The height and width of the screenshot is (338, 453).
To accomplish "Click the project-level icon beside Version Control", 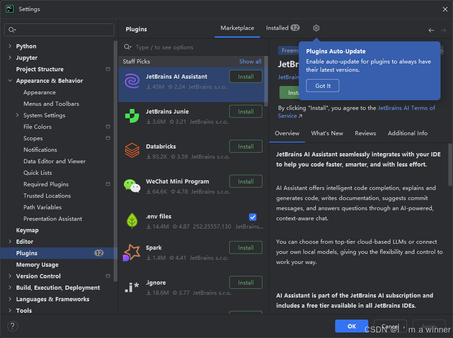I will (x=108, y=276).
